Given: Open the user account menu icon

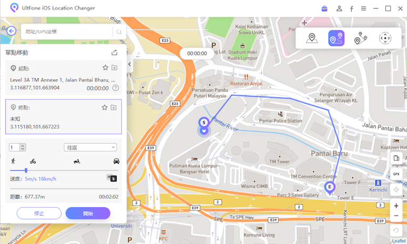Looking at the screenshot, I should coord(339,8).
